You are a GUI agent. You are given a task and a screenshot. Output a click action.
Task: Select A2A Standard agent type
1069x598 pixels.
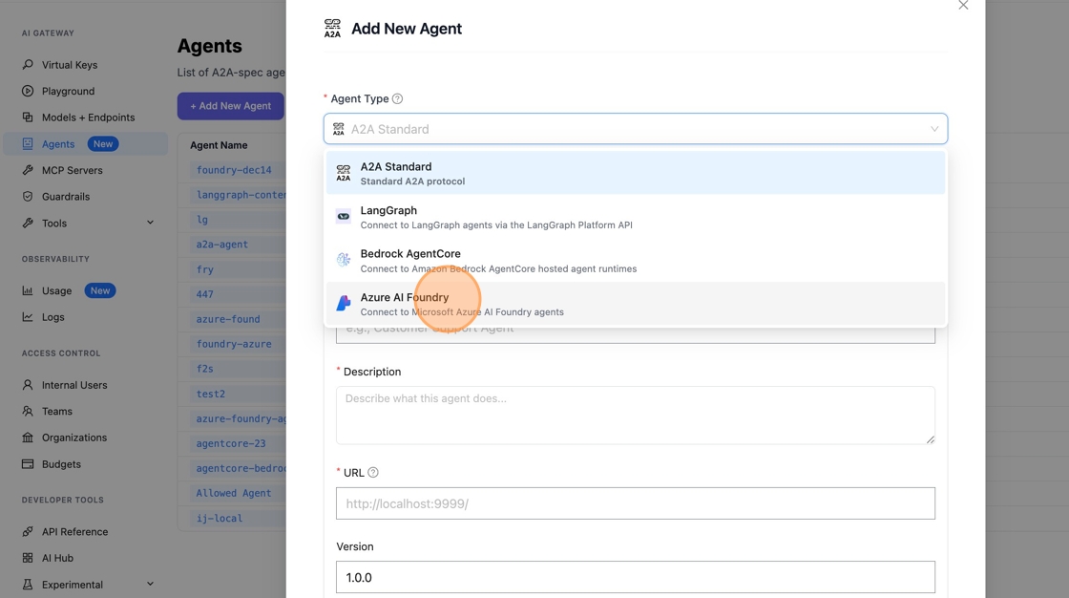click(x=636, y=173)
